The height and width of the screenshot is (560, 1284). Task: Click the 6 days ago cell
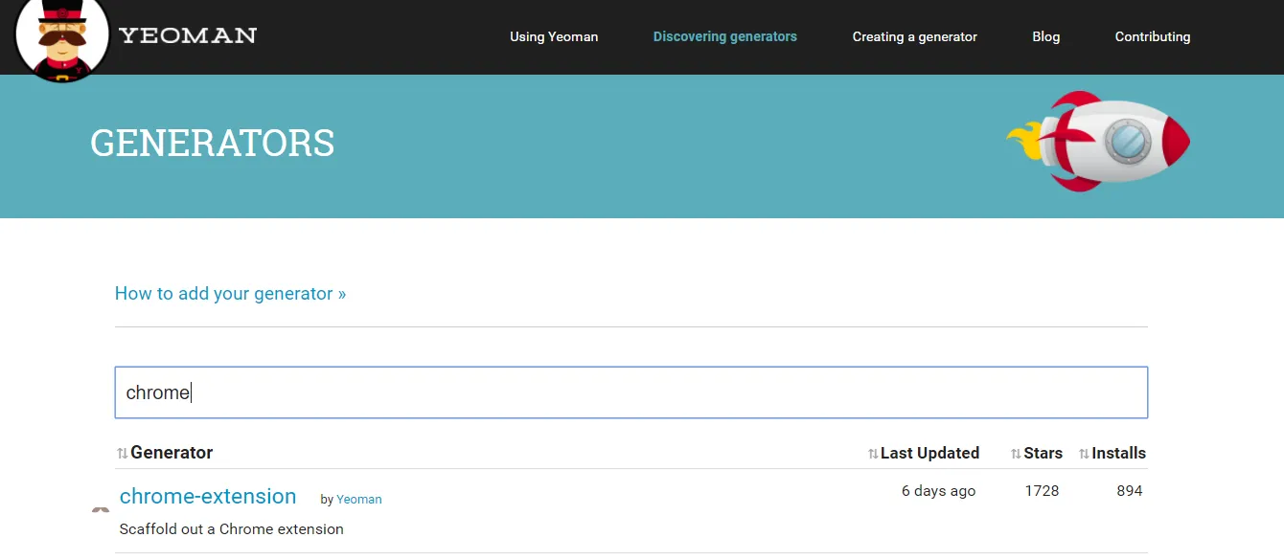pyautogui.click(x=938, y=491)
